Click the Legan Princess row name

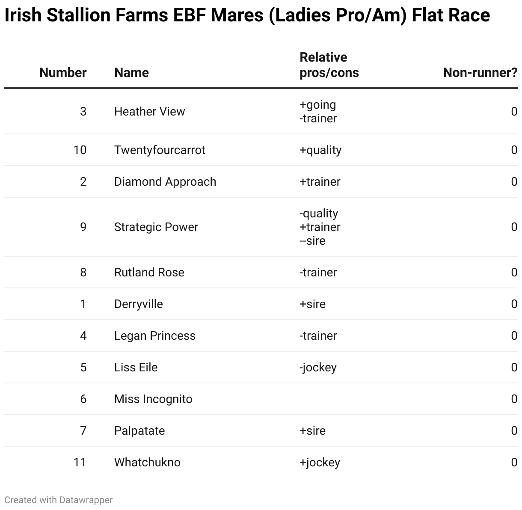click(x=155, y=336)
